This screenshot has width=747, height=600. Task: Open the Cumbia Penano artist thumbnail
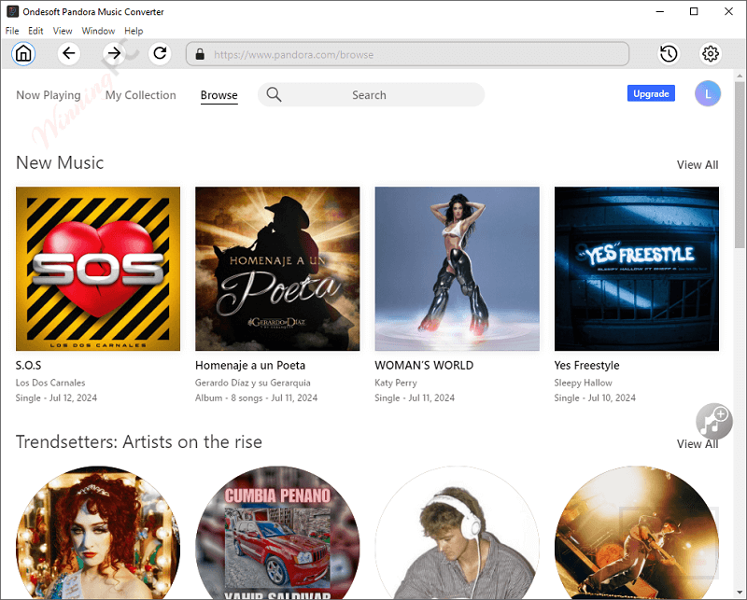277,533
